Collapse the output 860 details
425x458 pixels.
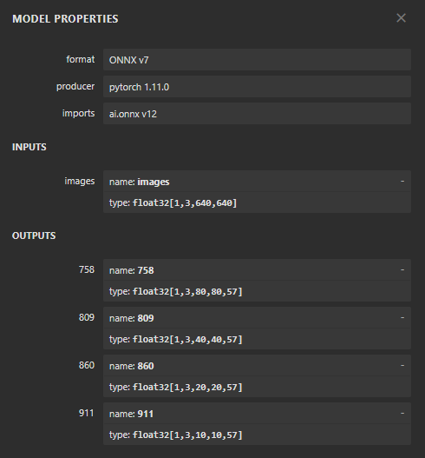point(402,365)
